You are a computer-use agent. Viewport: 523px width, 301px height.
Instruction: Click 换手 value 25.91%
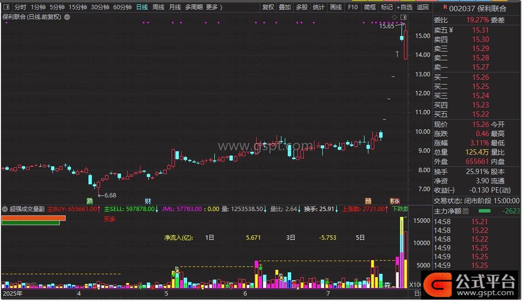coord(477,172)
